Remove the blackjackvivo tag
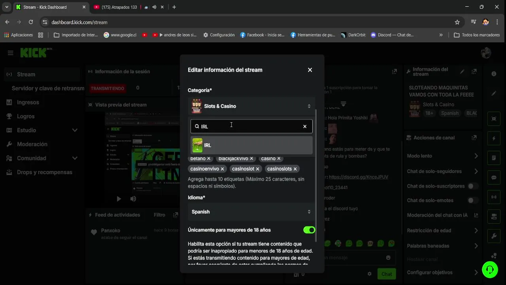Viewport: 506px width, 285px height. pyautogui.click(x=251, y=158)
